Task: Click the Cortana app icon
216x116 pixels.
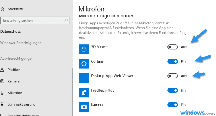Action: click(84, 64)
